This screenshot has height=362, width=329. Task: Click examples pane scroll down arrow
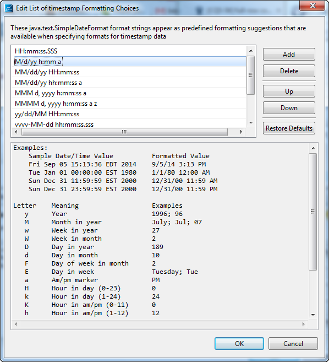tap(313, 315)
